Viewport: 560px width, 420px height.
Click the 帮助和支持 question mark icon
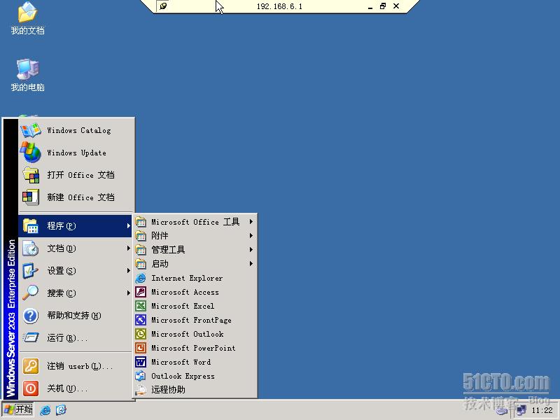click(31, 316)
